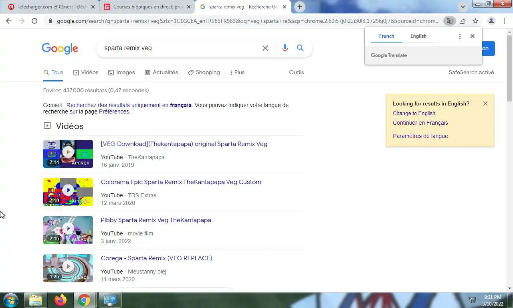
Task: Open 'Colorama Epic Sparta Remix' video result
Action: [181, 182]
